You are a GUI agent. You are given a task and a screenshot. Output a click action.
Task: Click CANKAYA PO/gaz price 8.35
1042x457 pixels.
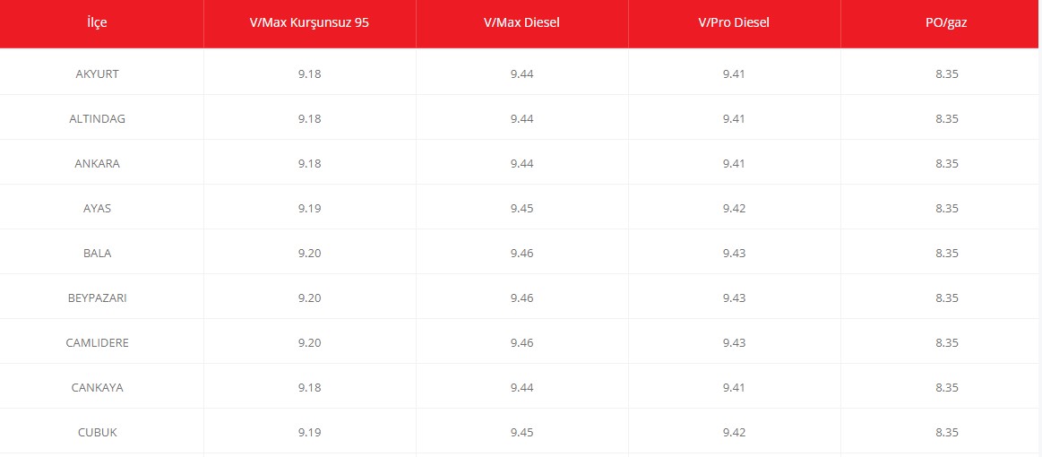click(947, 388)
